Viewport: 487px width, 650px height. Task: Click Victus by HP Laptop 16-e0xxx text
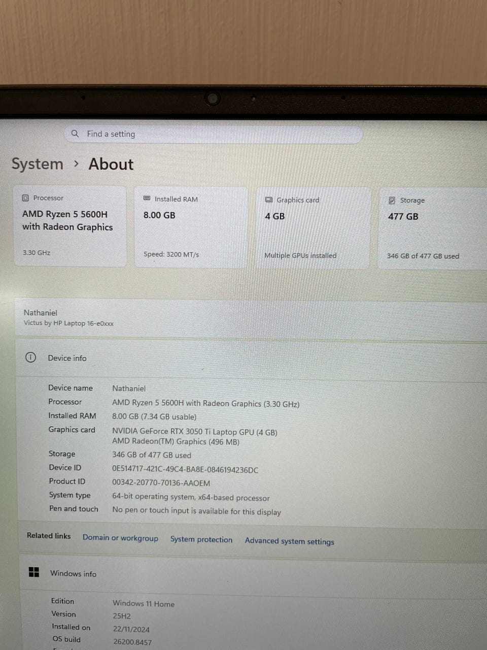pyautogui.click(x=68, y=323)
